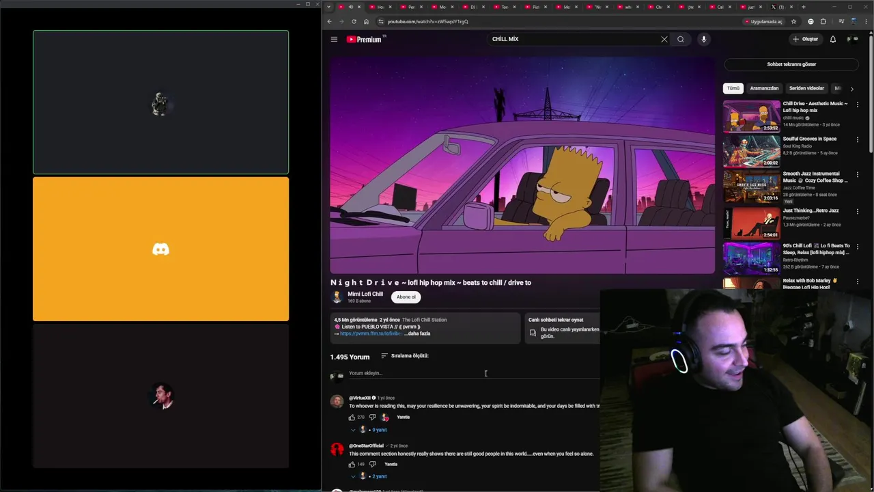Select the Tümü filter chip

[733, 88]
